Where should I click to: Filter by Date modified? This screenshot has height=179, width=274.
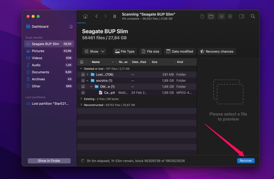click(180, 51)
